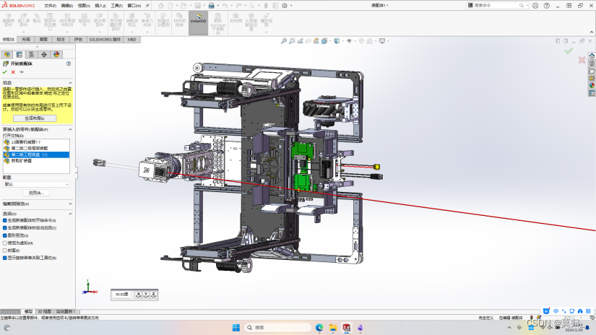596x335 pixels.
Task: Open Microsoft Edge from the taskbar
Action: [319, 327]
